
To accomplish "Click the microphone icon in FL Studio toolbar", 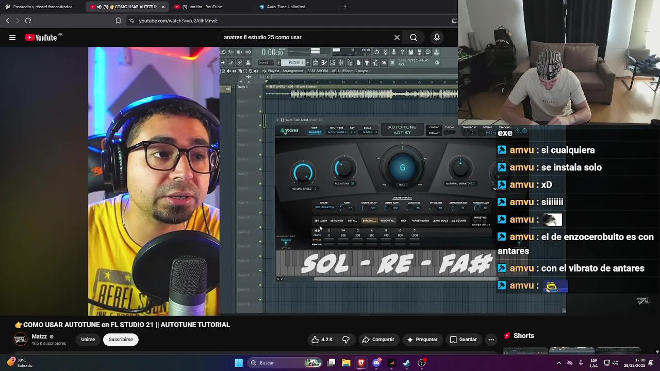I will point(394,52).
